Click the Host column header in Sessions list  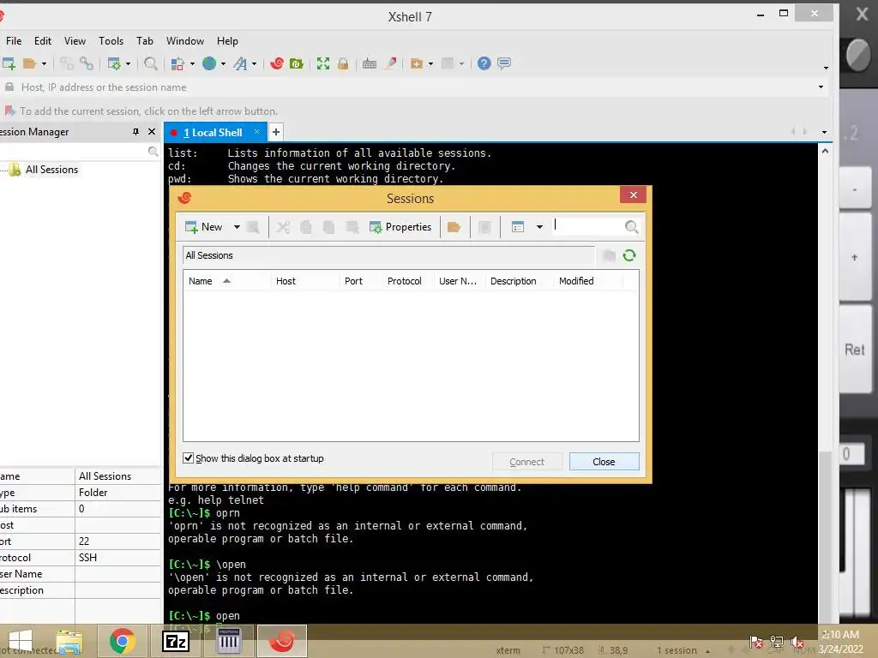tap(305, 281)
